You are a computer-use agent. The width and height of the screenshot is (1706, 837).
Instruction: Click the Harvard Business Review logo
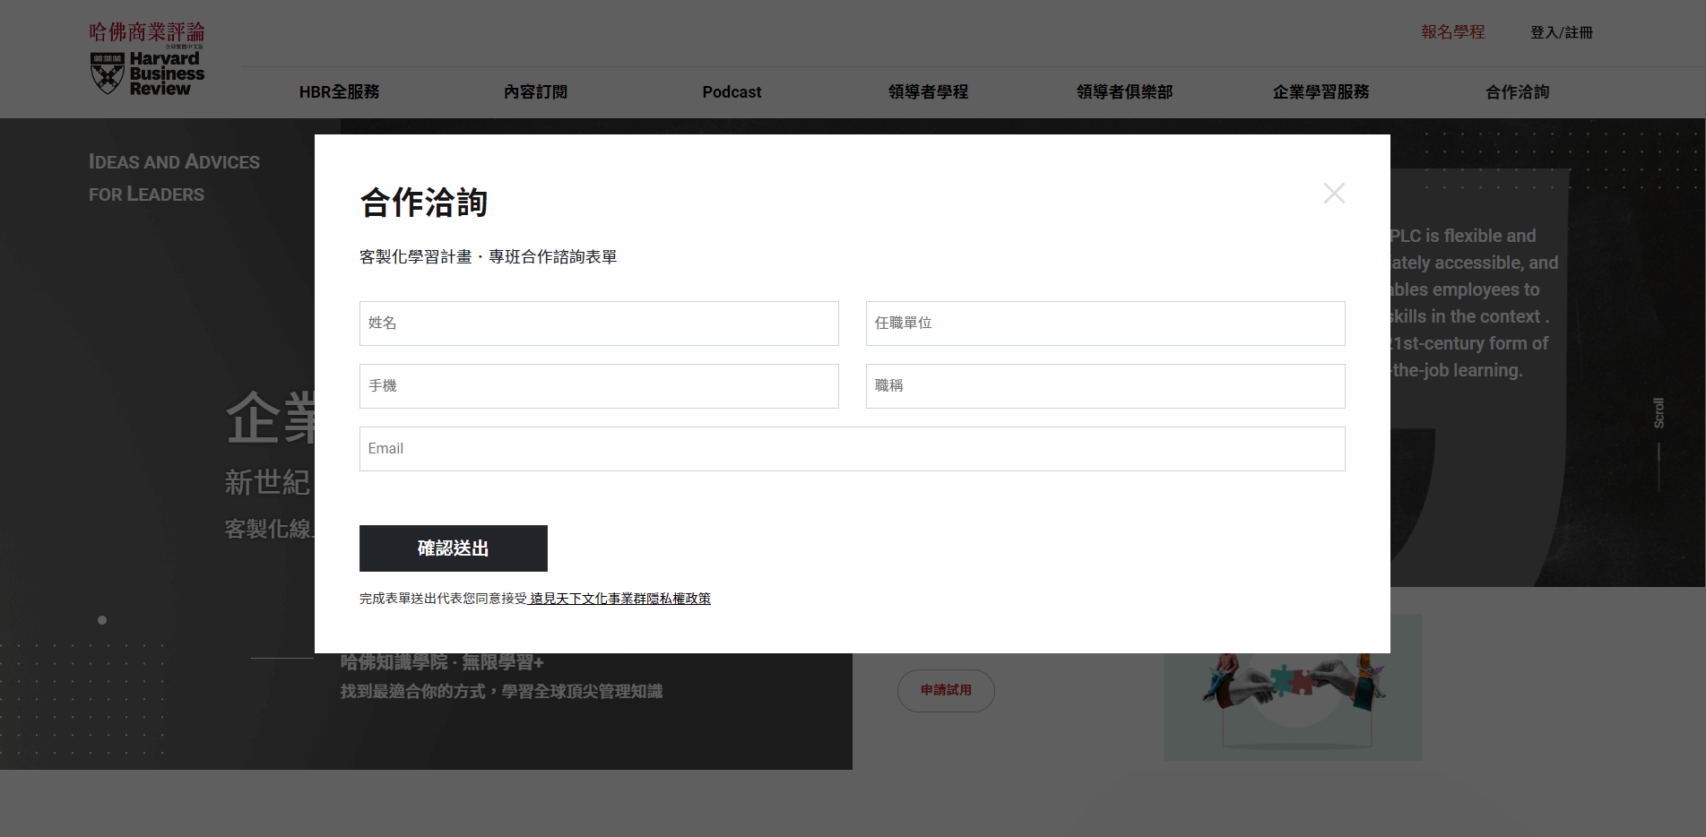(x=147, y=59)
